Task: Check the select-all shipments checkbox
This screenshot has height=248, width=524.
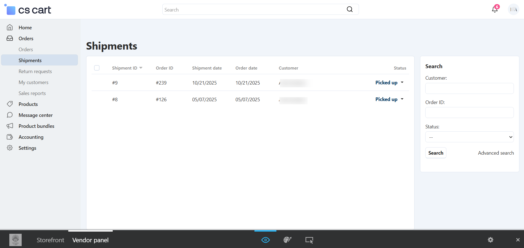Action: (97, 68)
